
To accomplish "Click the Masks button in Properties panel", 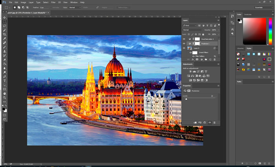I will [x=189, y=91].
